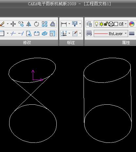Select the Scale tool
Image resolution: width=136 pixels, height=152 pixels.
[52, 33]
